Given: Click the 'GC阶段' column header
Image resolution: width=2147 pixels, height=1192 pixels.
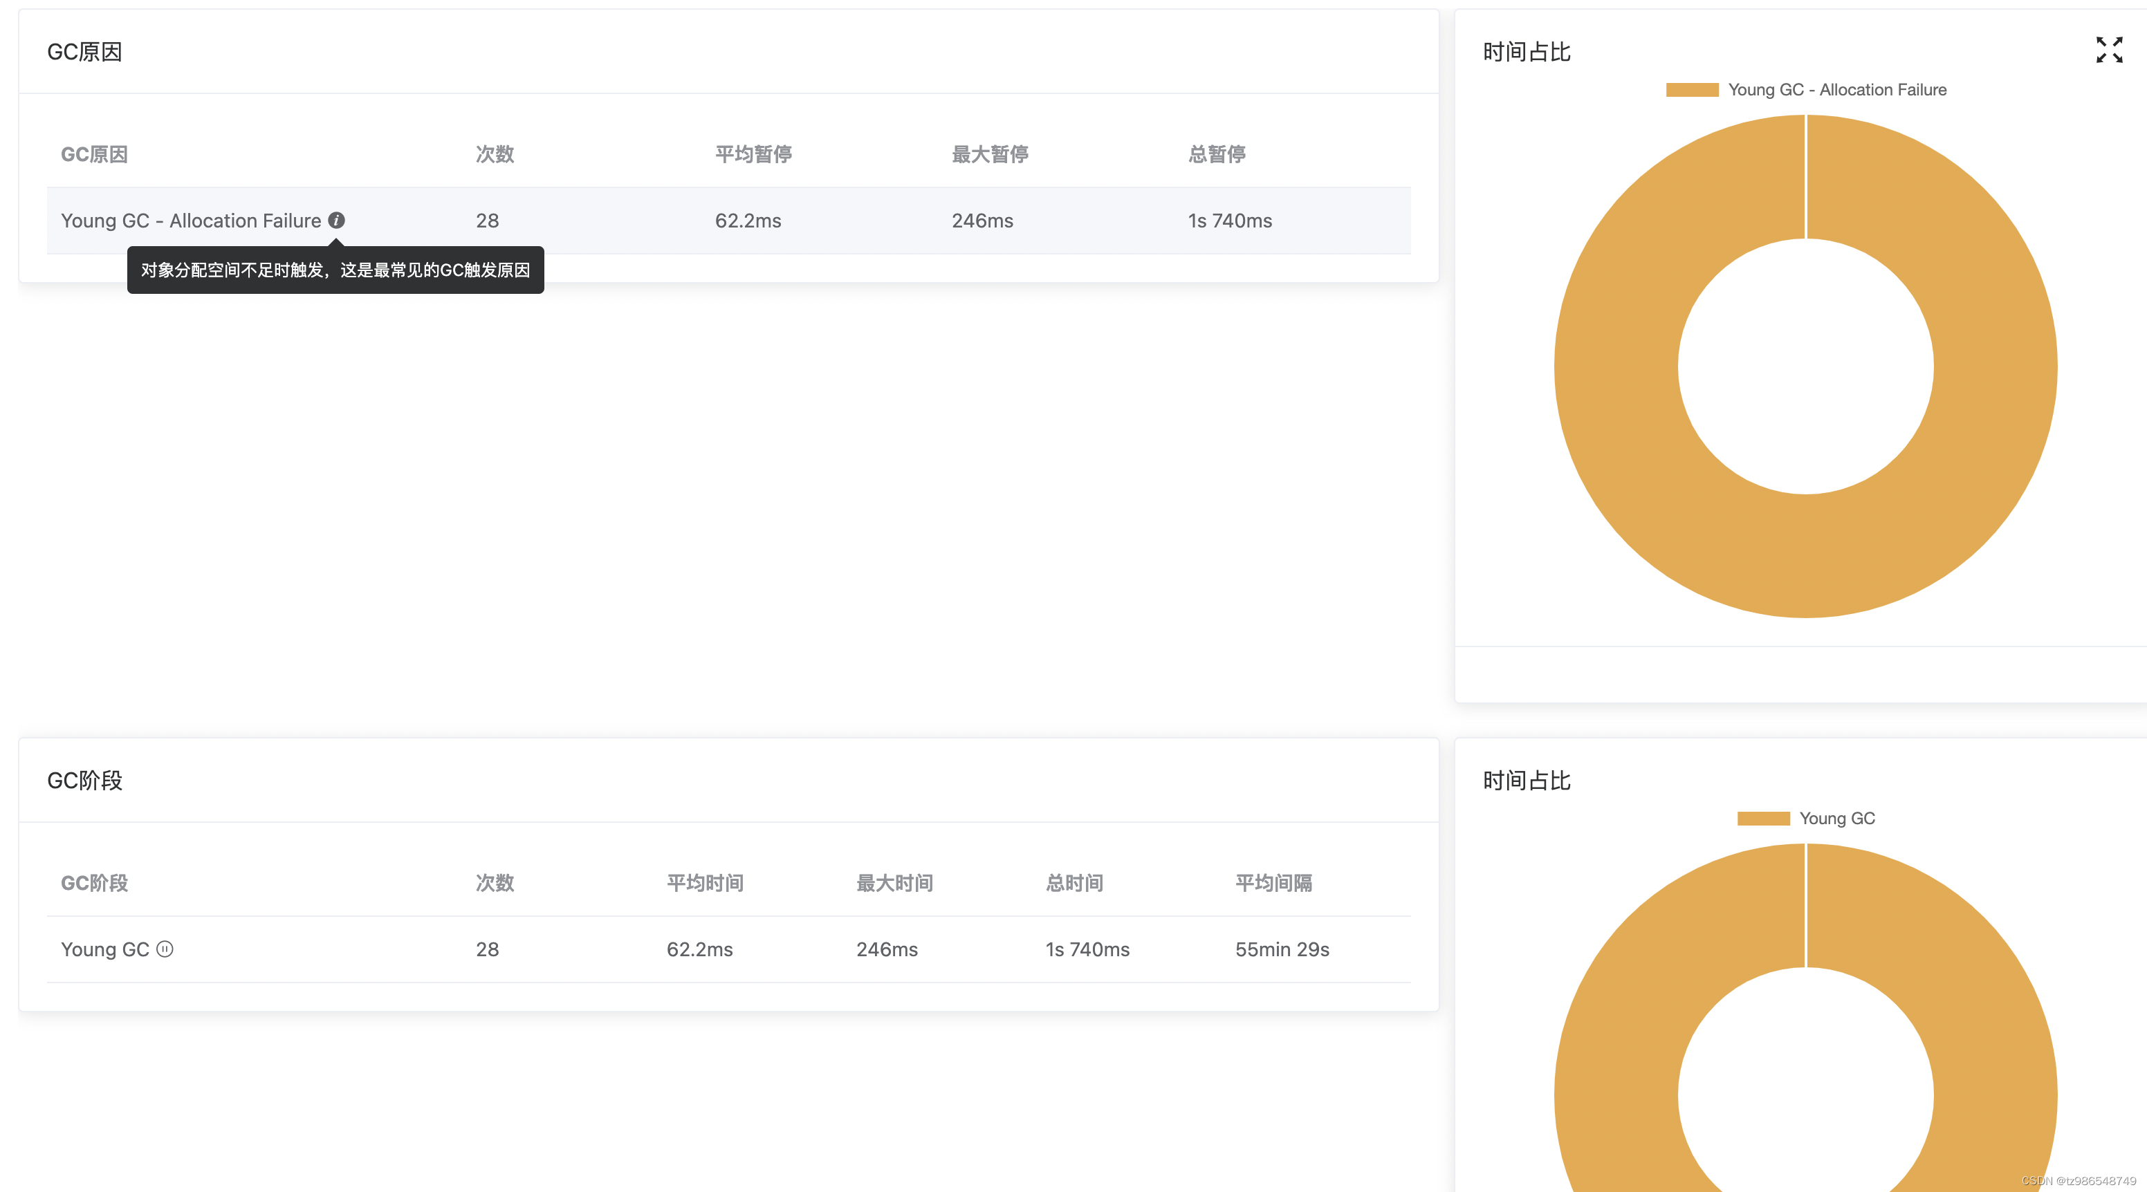Looking at the screenshot, I should point(94,883).
